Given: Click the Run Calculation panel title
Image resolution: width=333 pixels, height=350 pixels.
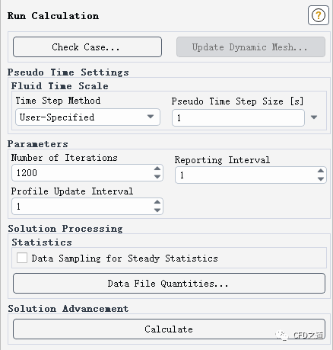Looking at the screenshot, I should (x=53, y=16).
